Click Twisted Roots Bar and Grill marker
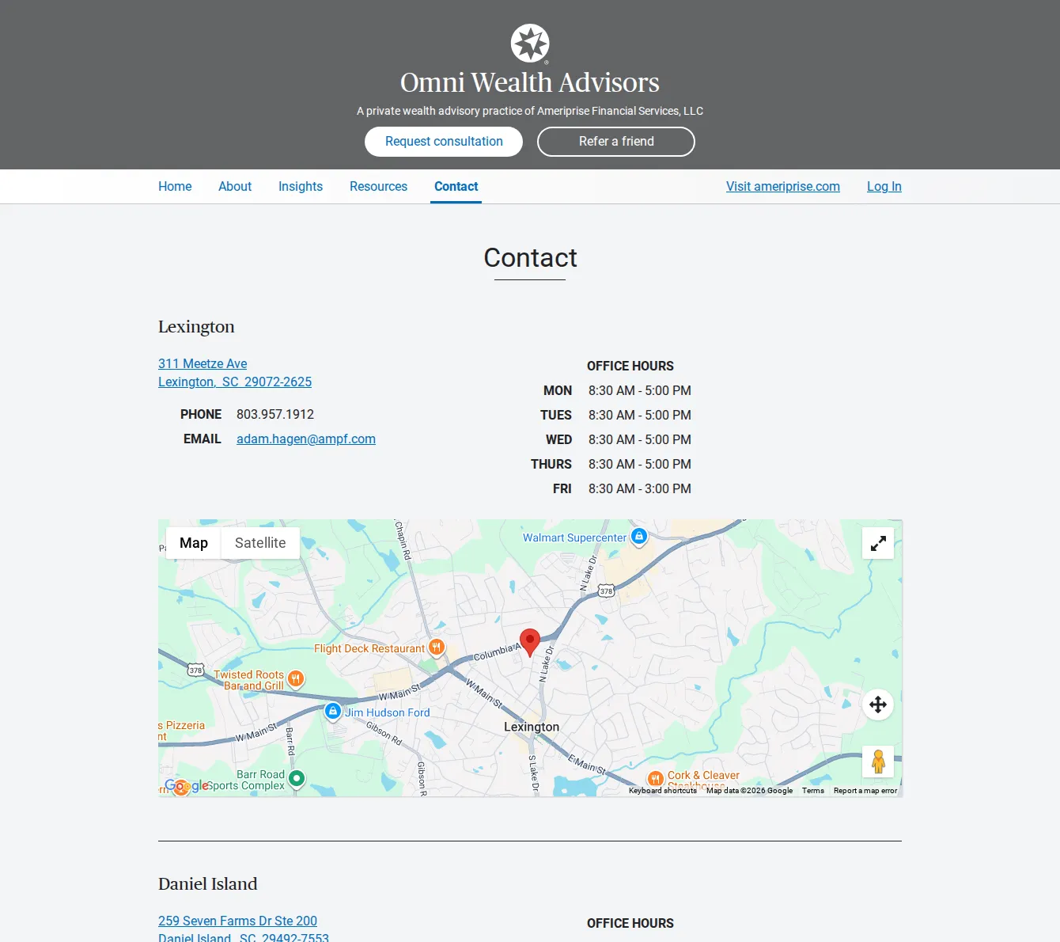The image size is (1060, 942). point(295,678)
